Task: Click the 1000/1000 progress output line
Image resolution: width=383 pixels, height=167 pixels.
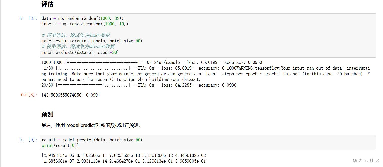Action: click(151, 62)
